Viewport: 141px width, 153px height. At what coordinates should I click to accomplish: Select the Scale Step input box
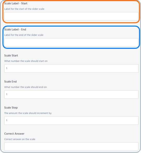click(71, 121)
